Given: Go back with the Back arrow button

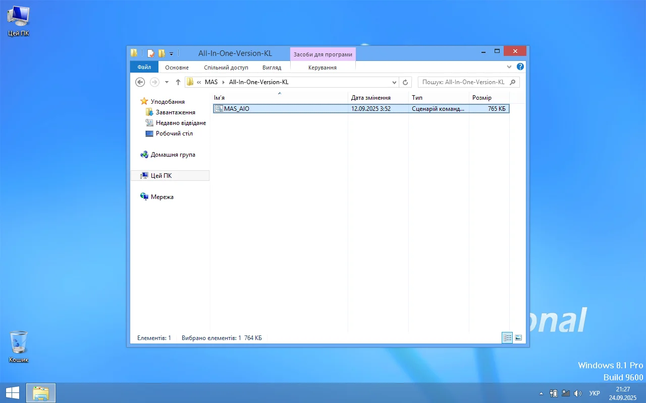Looking at the screenshot, I should [x=140, y=82].
